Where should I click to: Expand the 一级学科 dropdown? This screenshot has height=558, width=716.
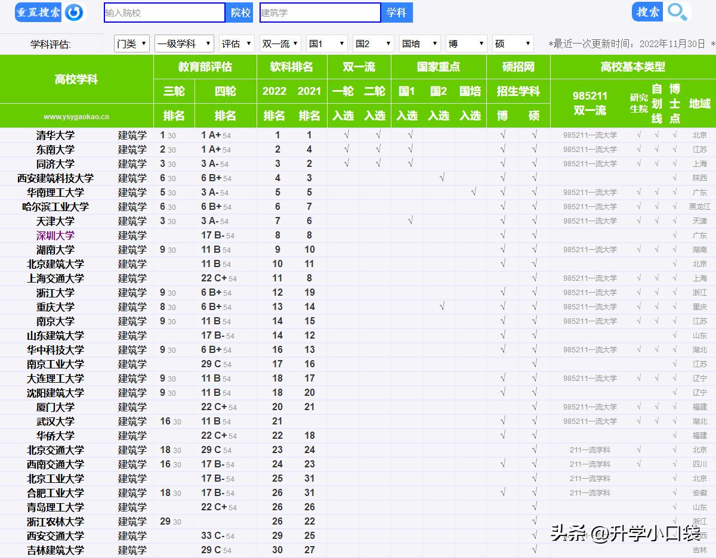pos(184,44)
